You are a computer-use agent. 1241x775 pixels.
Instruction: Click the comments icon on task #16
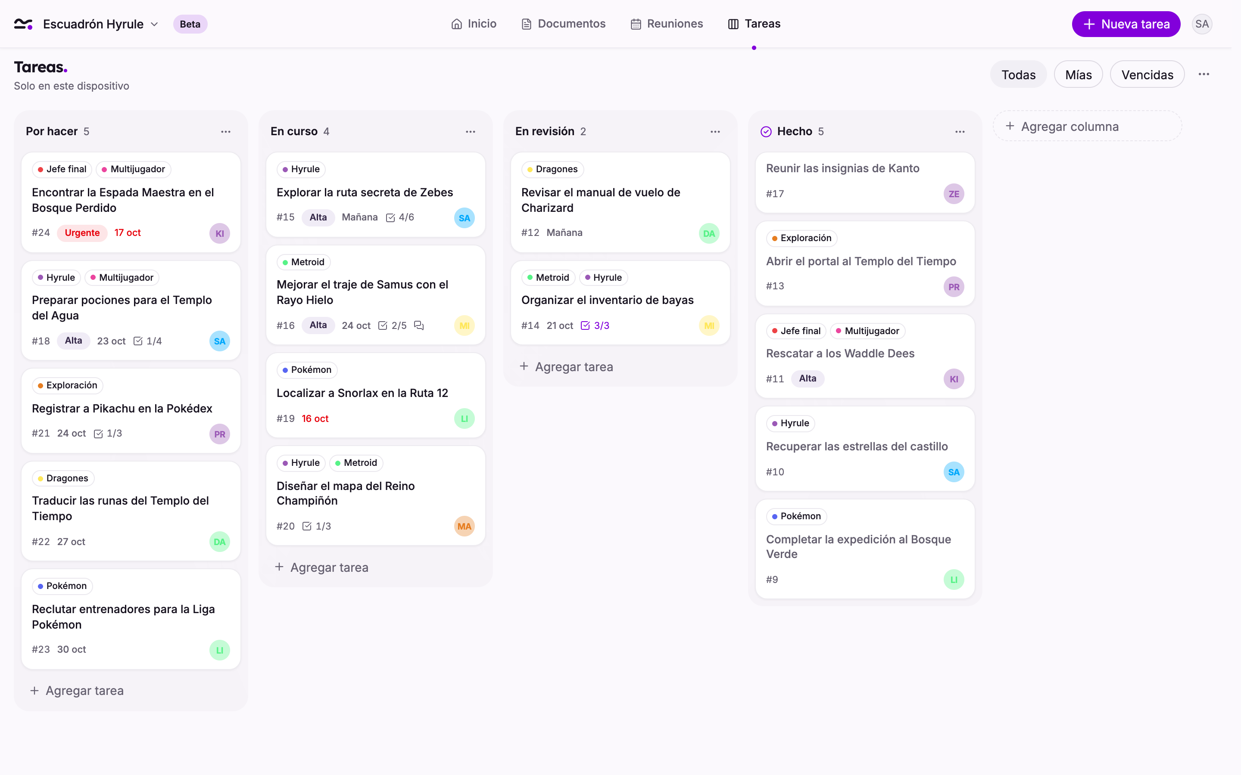pos(419,325)
